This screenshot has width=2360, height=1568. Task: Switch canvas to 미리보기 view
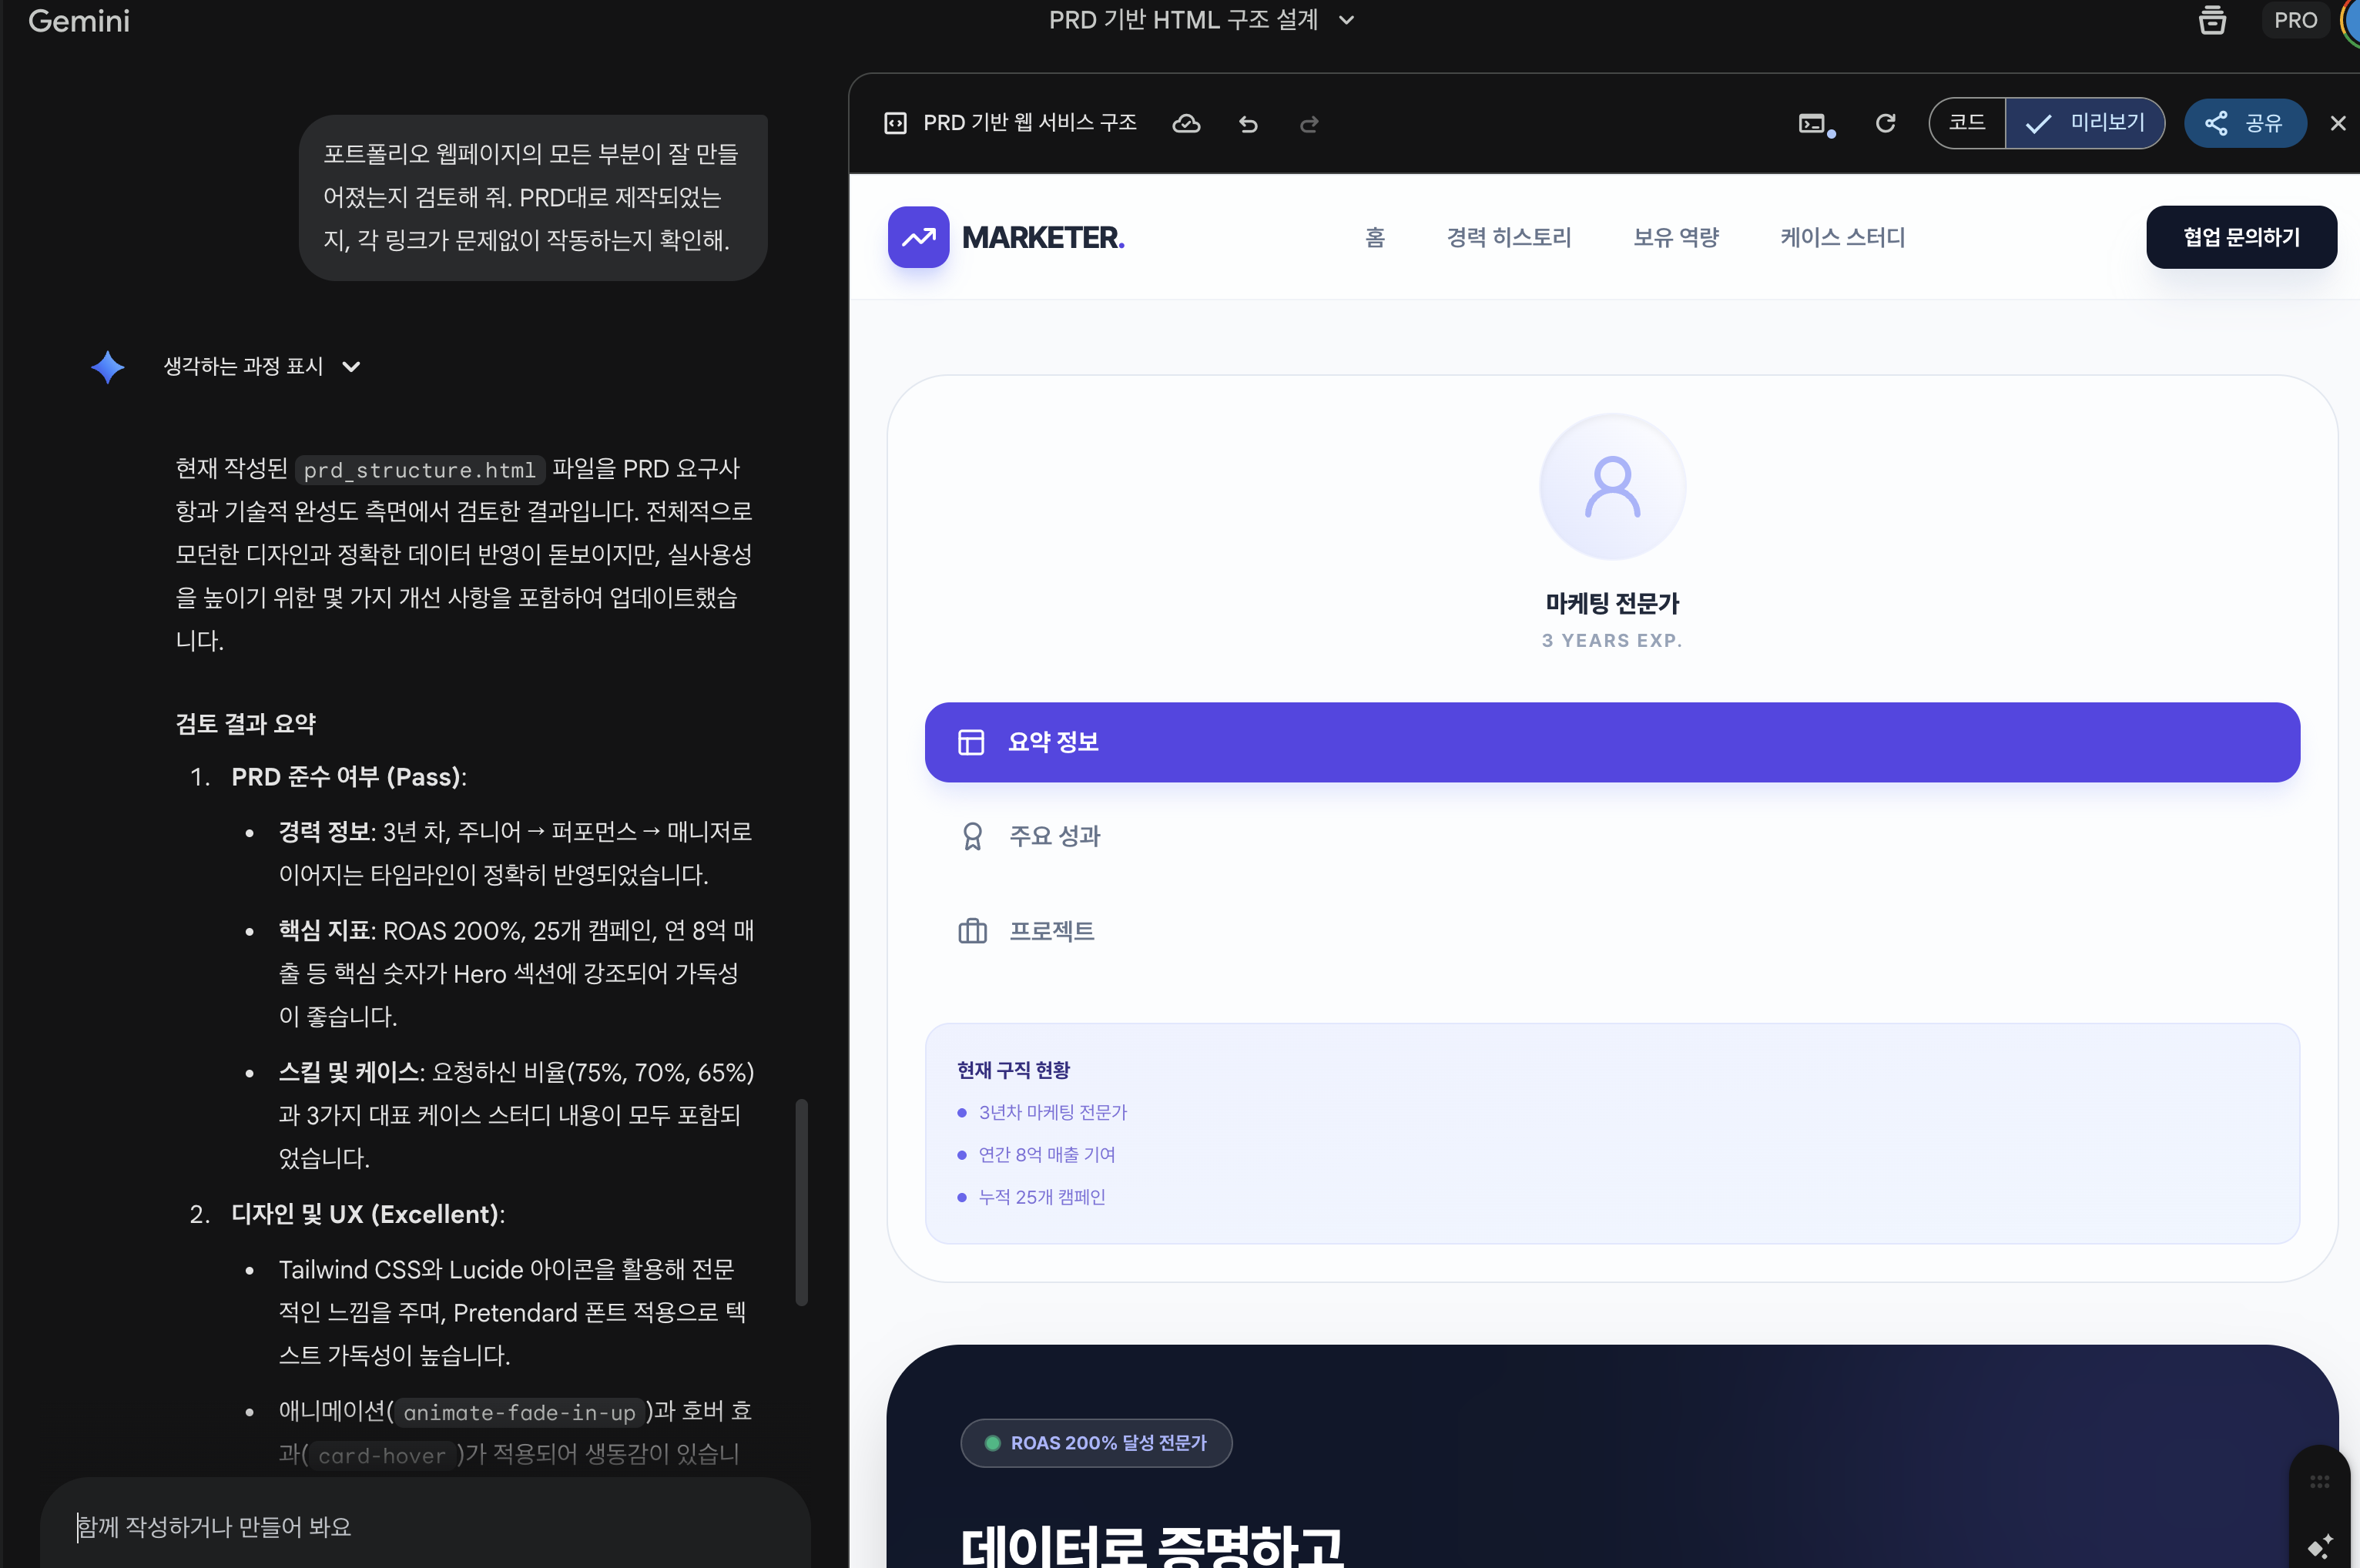2086,123
